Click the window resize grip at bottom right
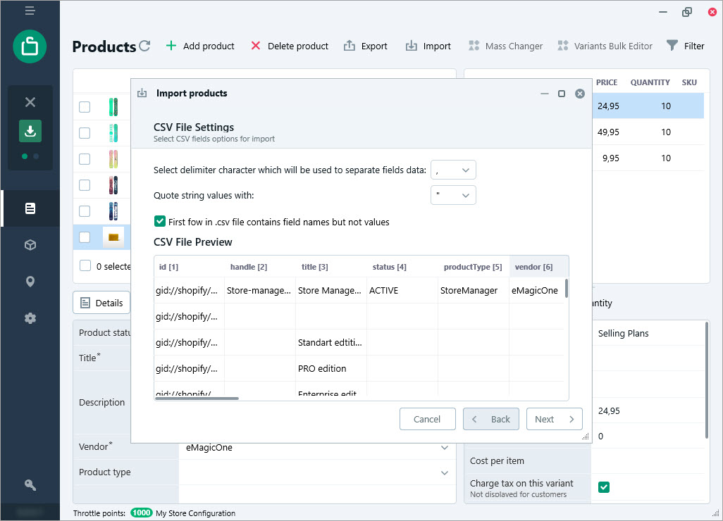The image size is (723, 521). click(716, 513)
